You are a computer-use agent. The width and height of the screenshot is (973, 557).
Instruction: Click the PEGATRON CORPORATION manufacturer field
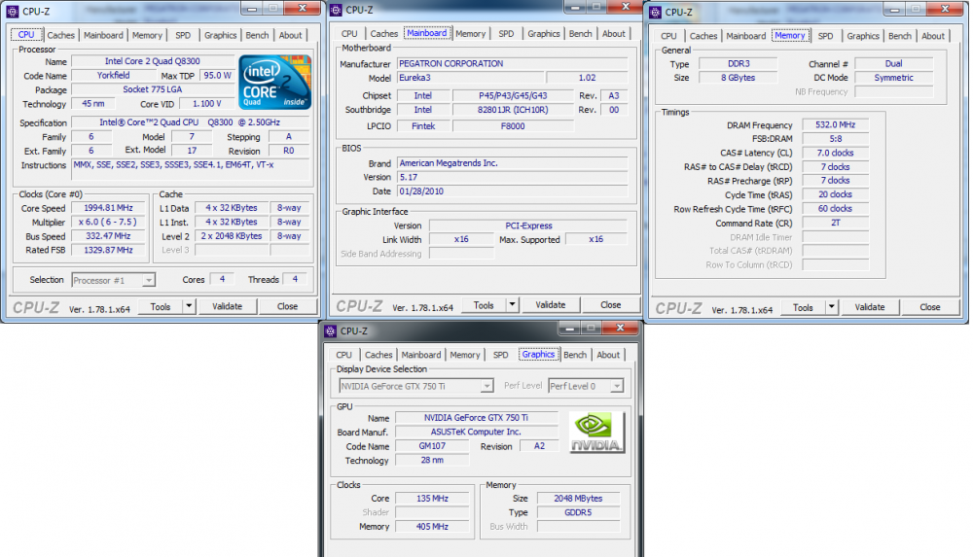click(x=512, y=63)
